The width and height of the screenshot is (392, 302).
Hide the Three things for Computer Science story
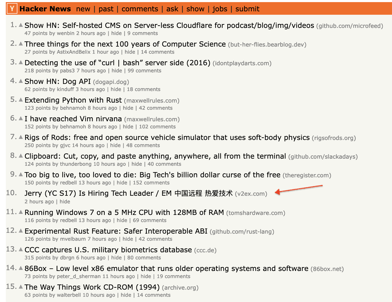click(x=130, y=52)
